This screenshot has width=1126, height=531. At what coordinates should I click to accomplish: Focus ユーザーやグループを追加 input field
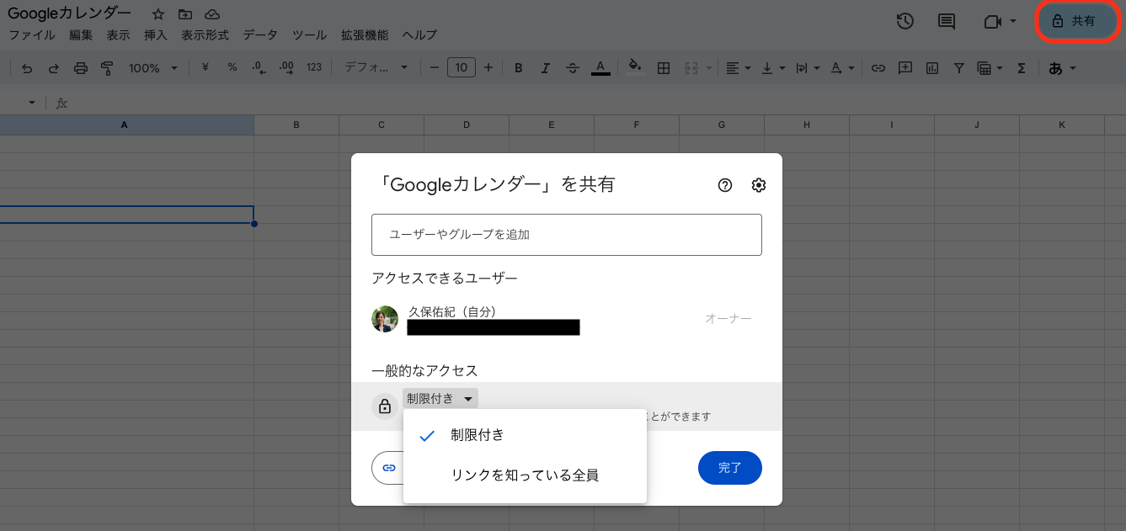pyautogui.click(x=567, y=235)
